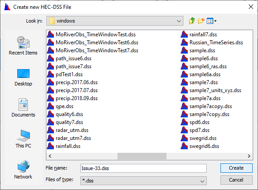Click the horizontal scrollbar thumb

pyautogui.click(x=142, y=156)
